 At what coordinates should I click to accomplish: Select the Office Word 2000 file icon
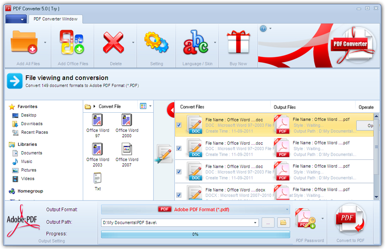127,120
